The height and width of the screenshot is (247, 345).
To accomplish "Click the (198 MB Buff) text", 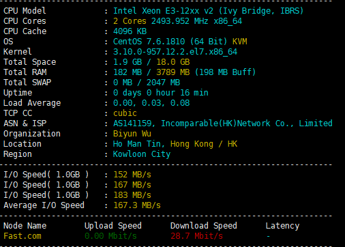I will [226, 72].
